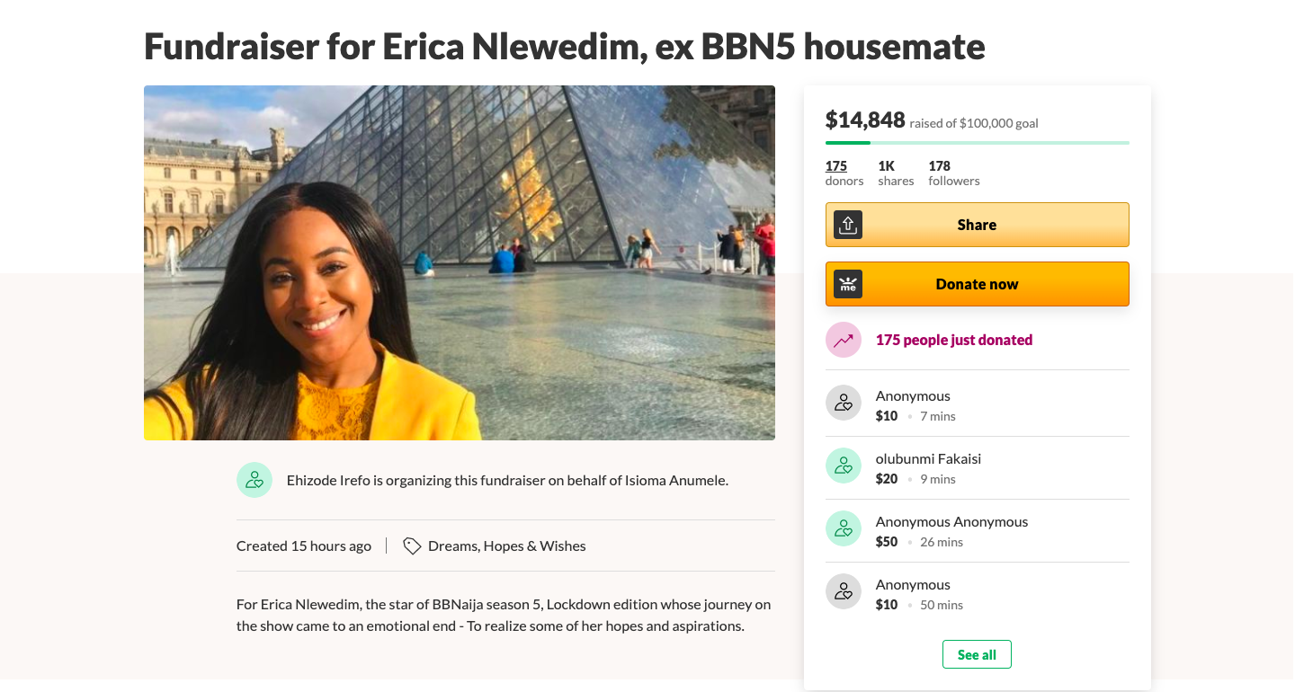
Task: Click the tag icon next to Dreams, Hopes & Wishes
Action: 412,546
